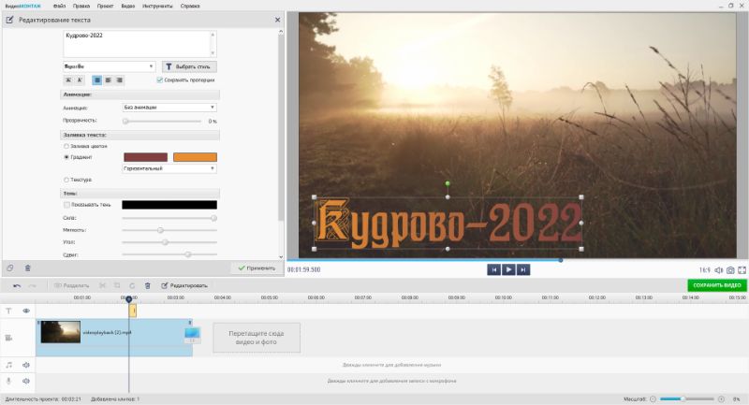Viewport: 749px width, 405px height.
Task: Open the 'Без анимации' animation dropdown
Action: [169, 108]
